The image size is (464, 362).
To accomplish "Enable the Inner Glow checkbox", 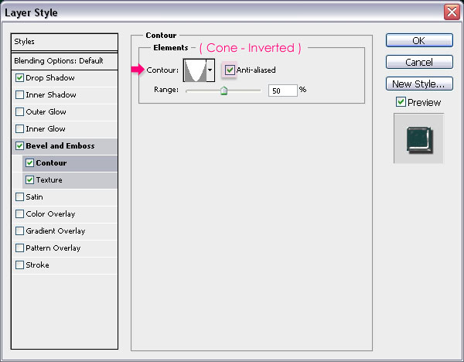I will [x=19, y=128].
